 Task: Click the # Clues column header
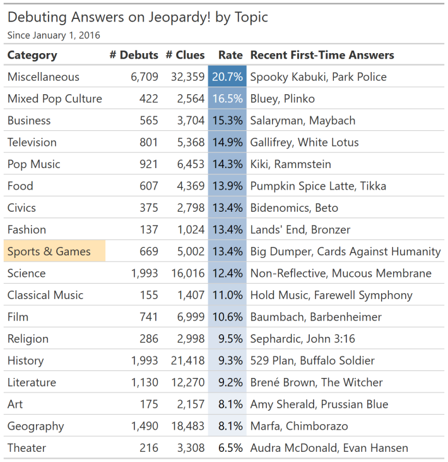(x=185, y=55)
